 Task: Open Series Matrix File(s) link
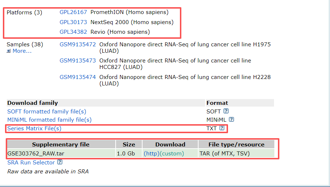tap(34, 128)
